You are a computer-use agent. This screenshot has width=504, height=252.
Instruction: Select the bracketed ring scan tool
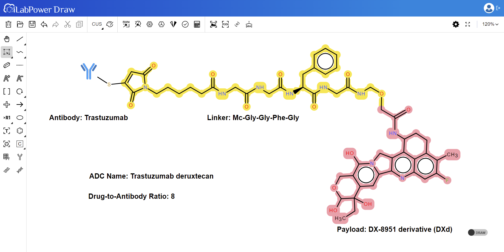coord(7,144)
